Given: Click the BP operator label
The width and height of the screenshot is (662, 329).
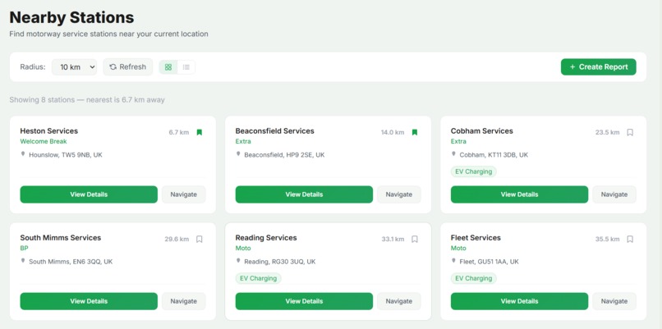Looking at the screenshot, I should [24, 248].
